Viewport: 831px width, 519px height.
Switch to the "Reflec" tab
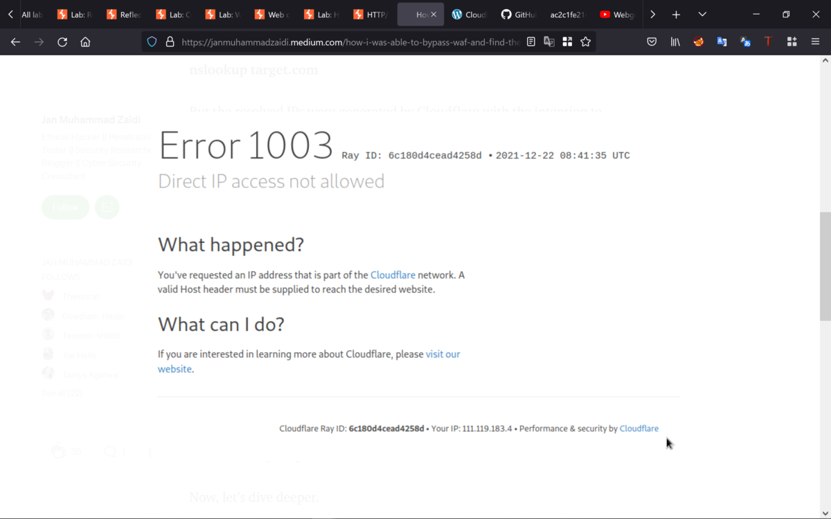(x=123, y=15)
